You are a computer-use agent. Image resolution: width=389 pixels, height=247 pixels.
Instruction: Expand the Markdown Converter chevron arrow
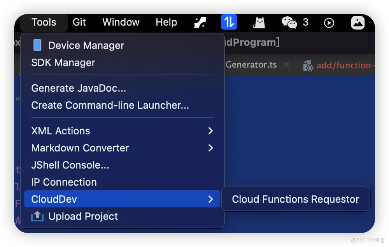coord(210,148)
